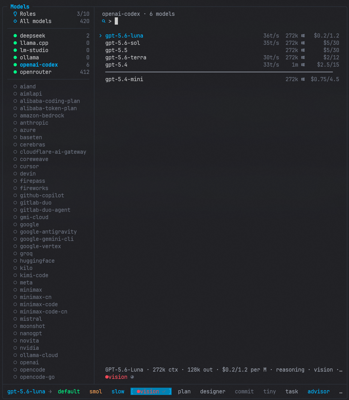Select the highlighted vision role tab
The image size is (349, 400).
tap(151, 391)
